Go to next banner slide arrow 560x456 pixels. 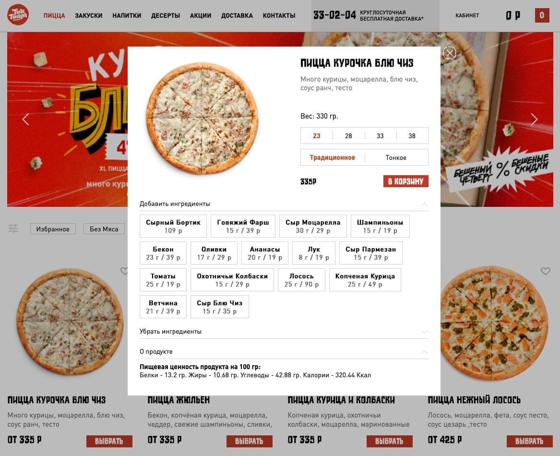coord(534,119)
